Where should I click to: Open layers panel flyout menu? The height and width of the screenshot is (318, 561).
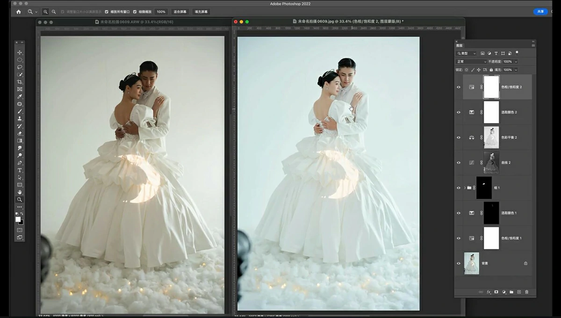[x=533, y=46]
